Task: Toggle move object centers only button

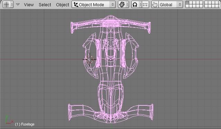Action: [x=145, y=5]
